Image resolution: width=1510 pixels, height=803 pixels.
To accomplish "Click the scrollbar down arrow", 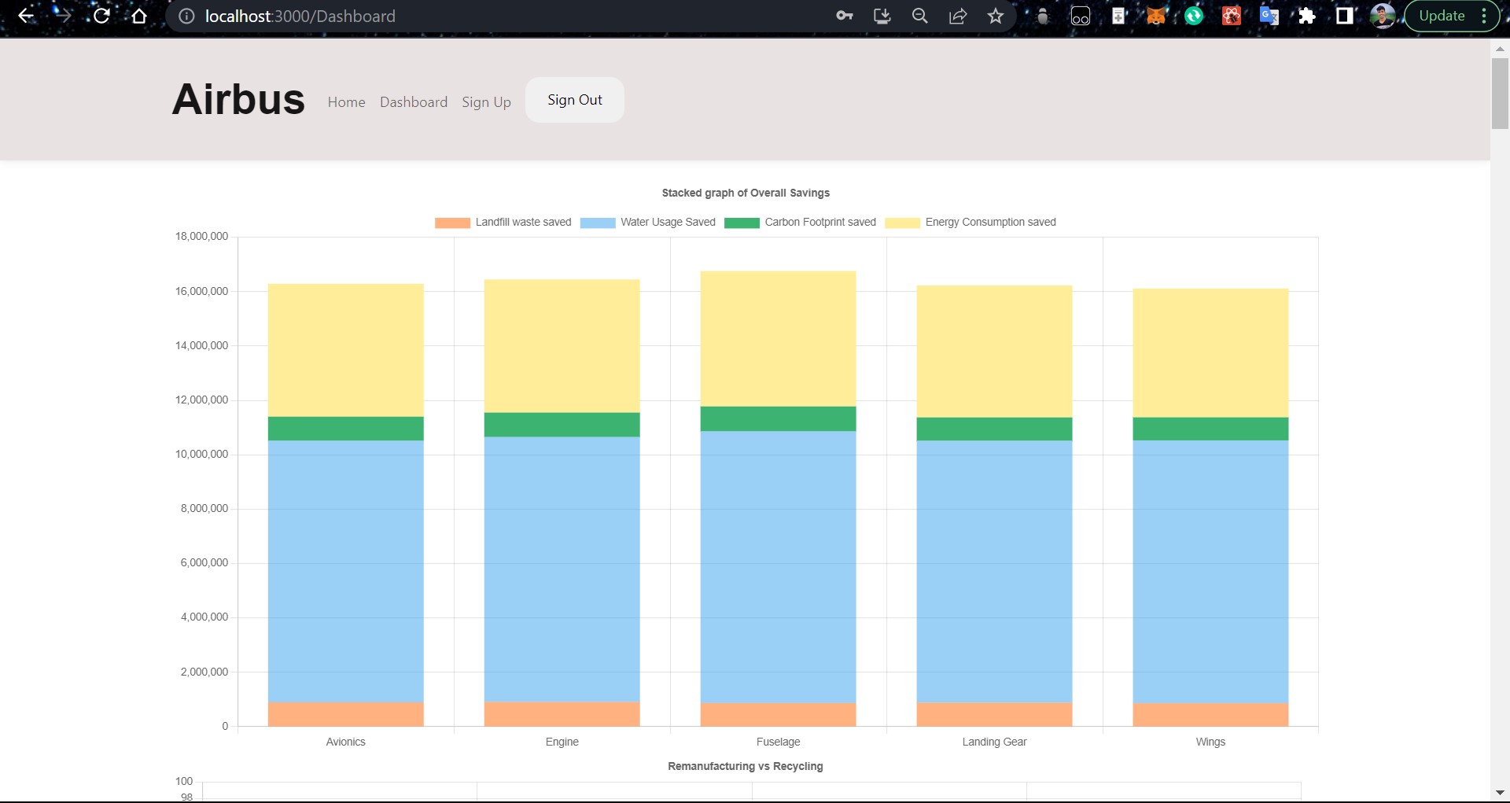I will tap(1500, 792).
